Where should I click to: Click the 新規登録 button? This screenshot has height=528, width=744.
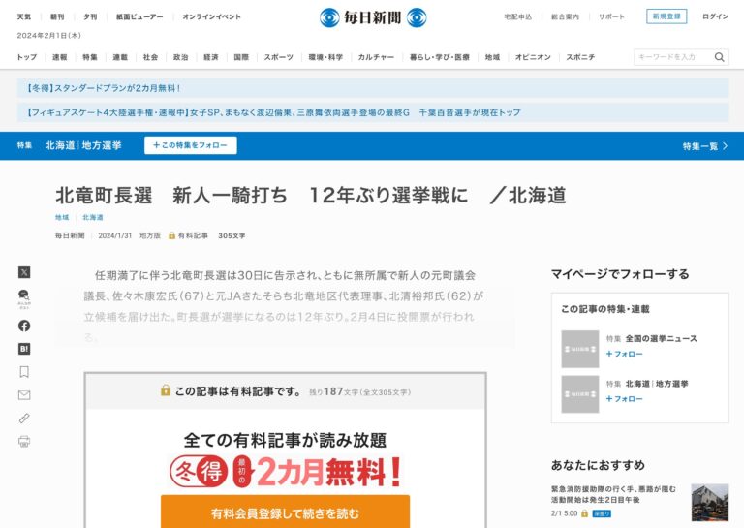[666, 16]
